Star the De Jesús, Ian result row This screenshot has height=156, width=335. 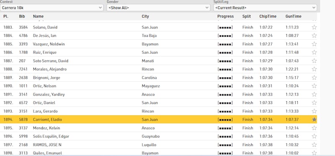pyautogui.click(x=314, y=35)
